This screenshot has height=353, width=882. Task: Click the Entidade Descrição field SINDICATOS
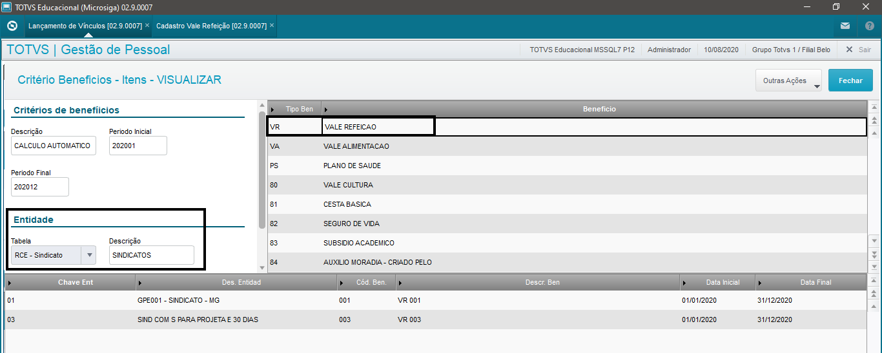(x=152, y=255)
